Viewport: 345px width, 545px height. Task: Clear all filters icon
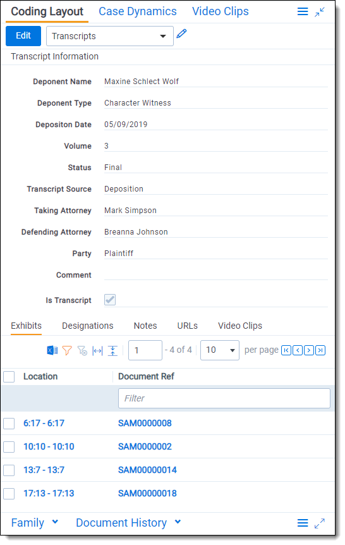point(82,350)
